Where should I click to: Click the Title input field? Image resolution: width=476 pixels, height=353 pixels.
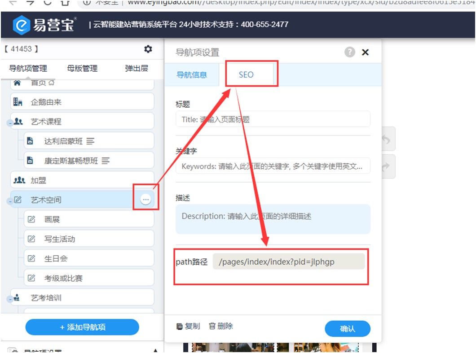coord(273,119)
